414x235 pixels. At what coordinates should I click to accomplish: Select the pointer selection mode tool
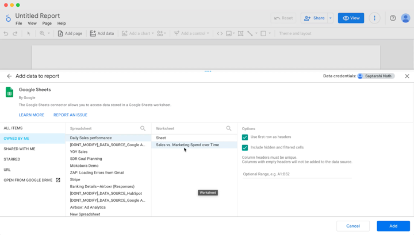(29, 33)
